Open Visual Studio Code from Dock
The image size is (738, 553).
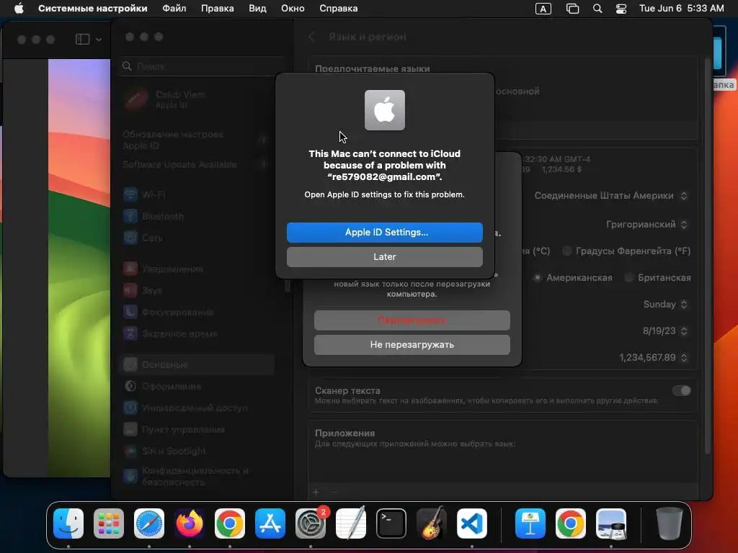[x=472, y=523]
